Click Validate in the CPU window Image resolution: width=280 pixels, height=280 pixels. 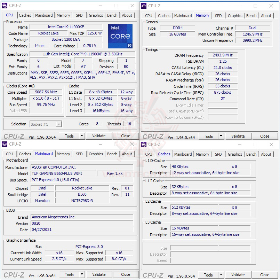pyautogui.click(x=99, y=136)
